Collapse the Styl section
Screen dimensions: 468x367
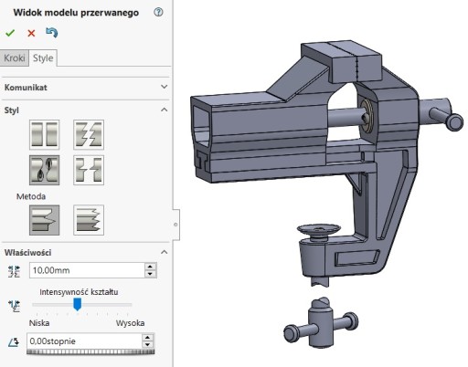pyautogui.click(x=165, y=110)
